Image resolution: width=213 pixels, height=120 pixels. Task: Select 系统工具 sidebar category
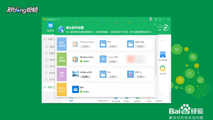click(x=50, y=66)
